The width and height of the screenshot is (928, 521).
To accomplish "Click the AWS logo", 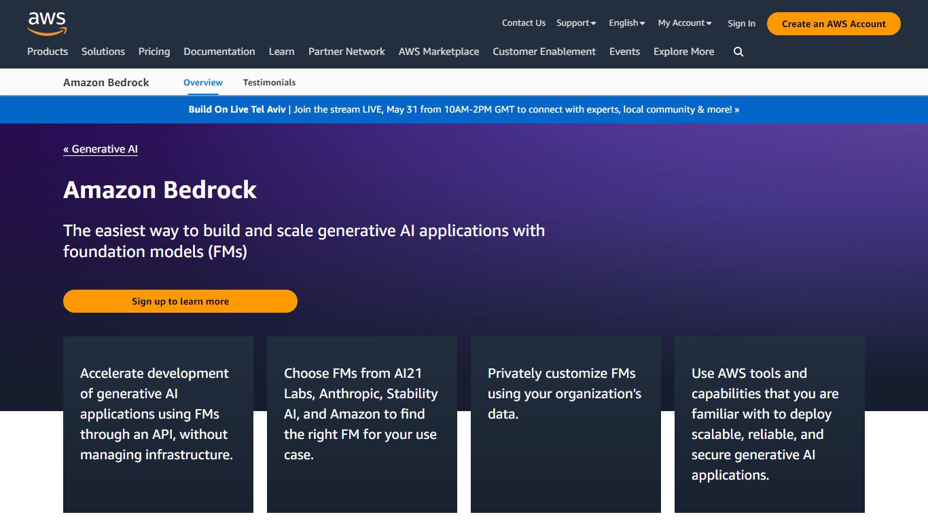I will pyautogui.click(x=46, y=22).
